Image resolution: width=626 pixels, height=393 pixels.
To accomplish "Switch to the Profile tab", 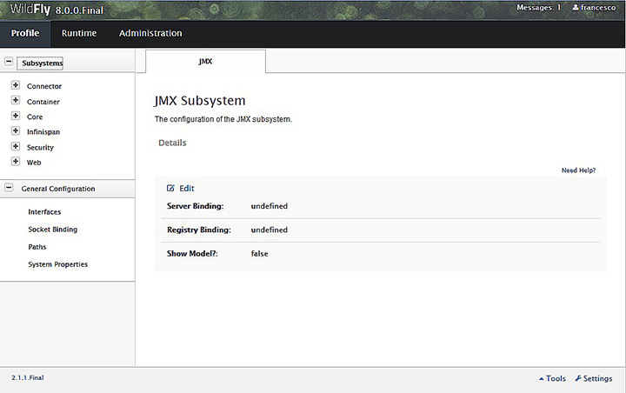I will coord(25,33).
